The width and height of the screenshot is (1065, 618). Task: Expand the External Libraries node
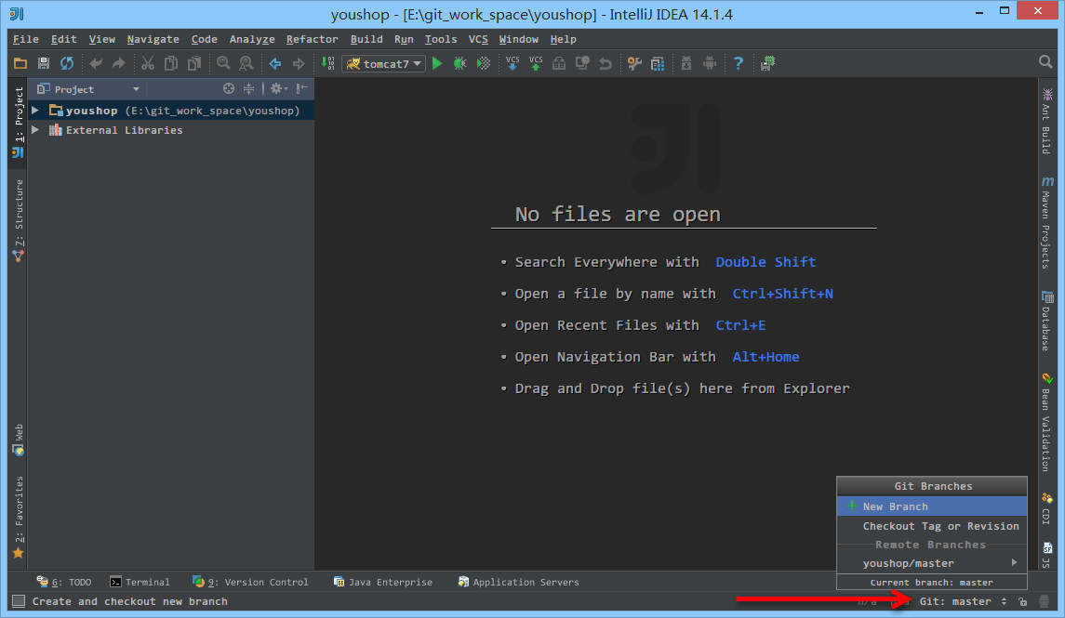click(35, 130)
